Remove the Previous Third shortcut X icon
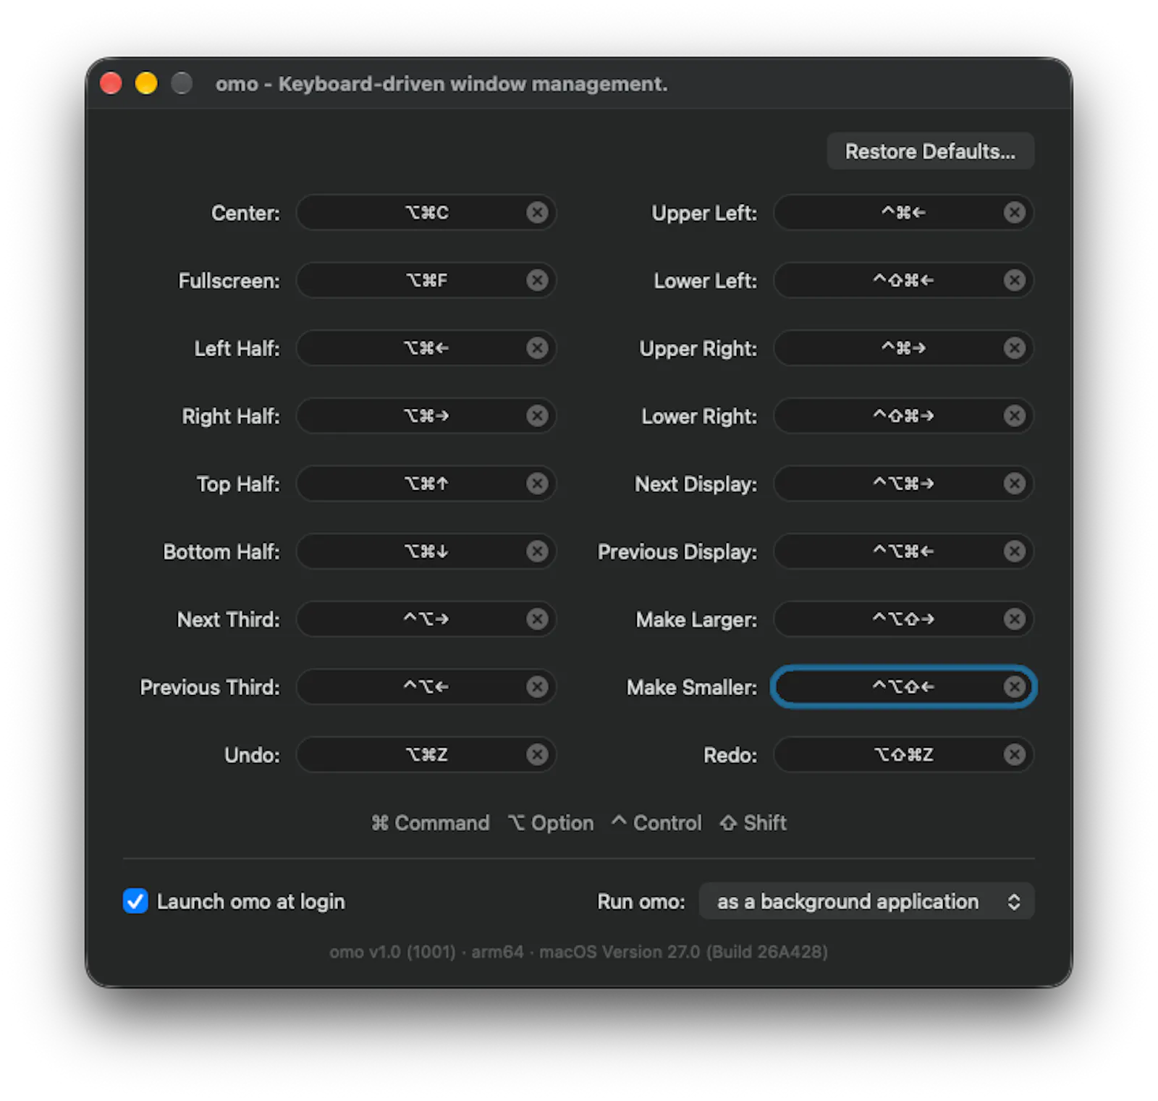 [x=537, y=687]
